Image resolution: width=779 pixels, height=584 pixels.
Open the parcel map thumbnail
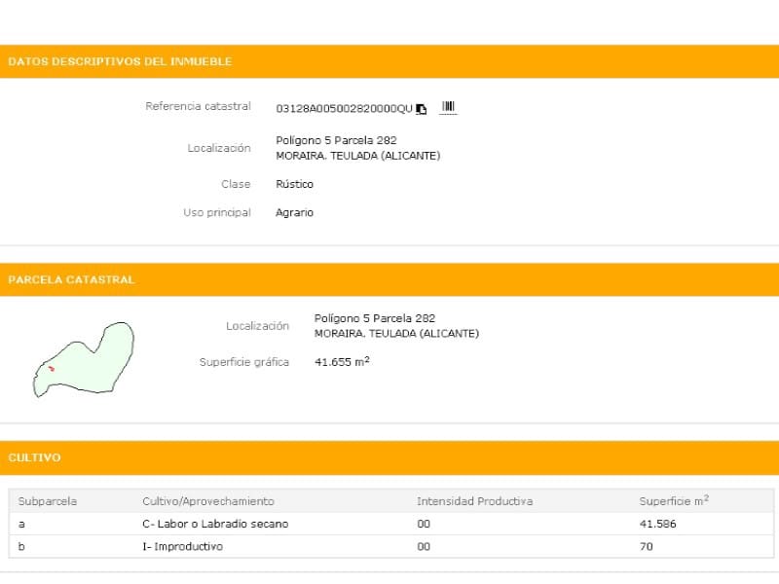point(84,359)
